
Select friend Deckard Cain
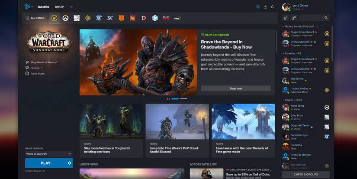coord(305,166)
